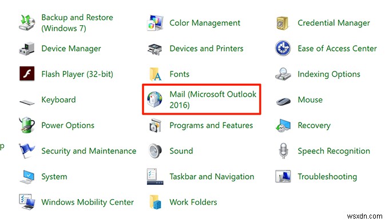Click the Credential Manager safe icon
Screen dimensions: 389x222
283,23
